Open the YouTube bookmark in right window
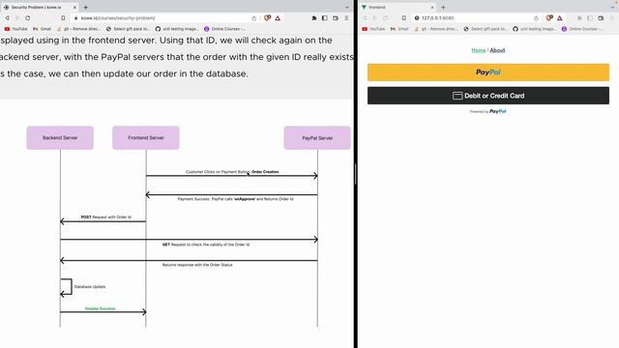 tap(373, 29)
